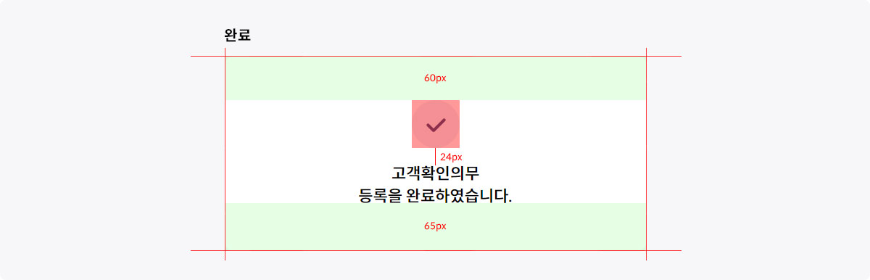
Task: Select the 고객확인의무 text line
Action: point(435,173)
